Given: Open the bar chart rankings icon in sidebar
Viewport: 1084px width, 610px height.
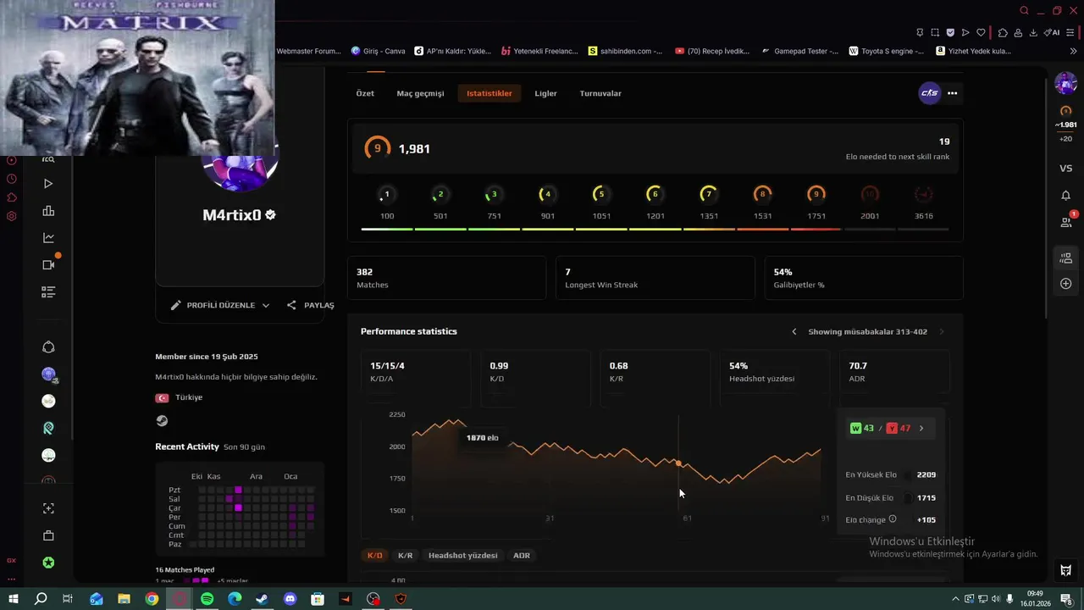Looking at the screenshot, I should tap(48, 210).
